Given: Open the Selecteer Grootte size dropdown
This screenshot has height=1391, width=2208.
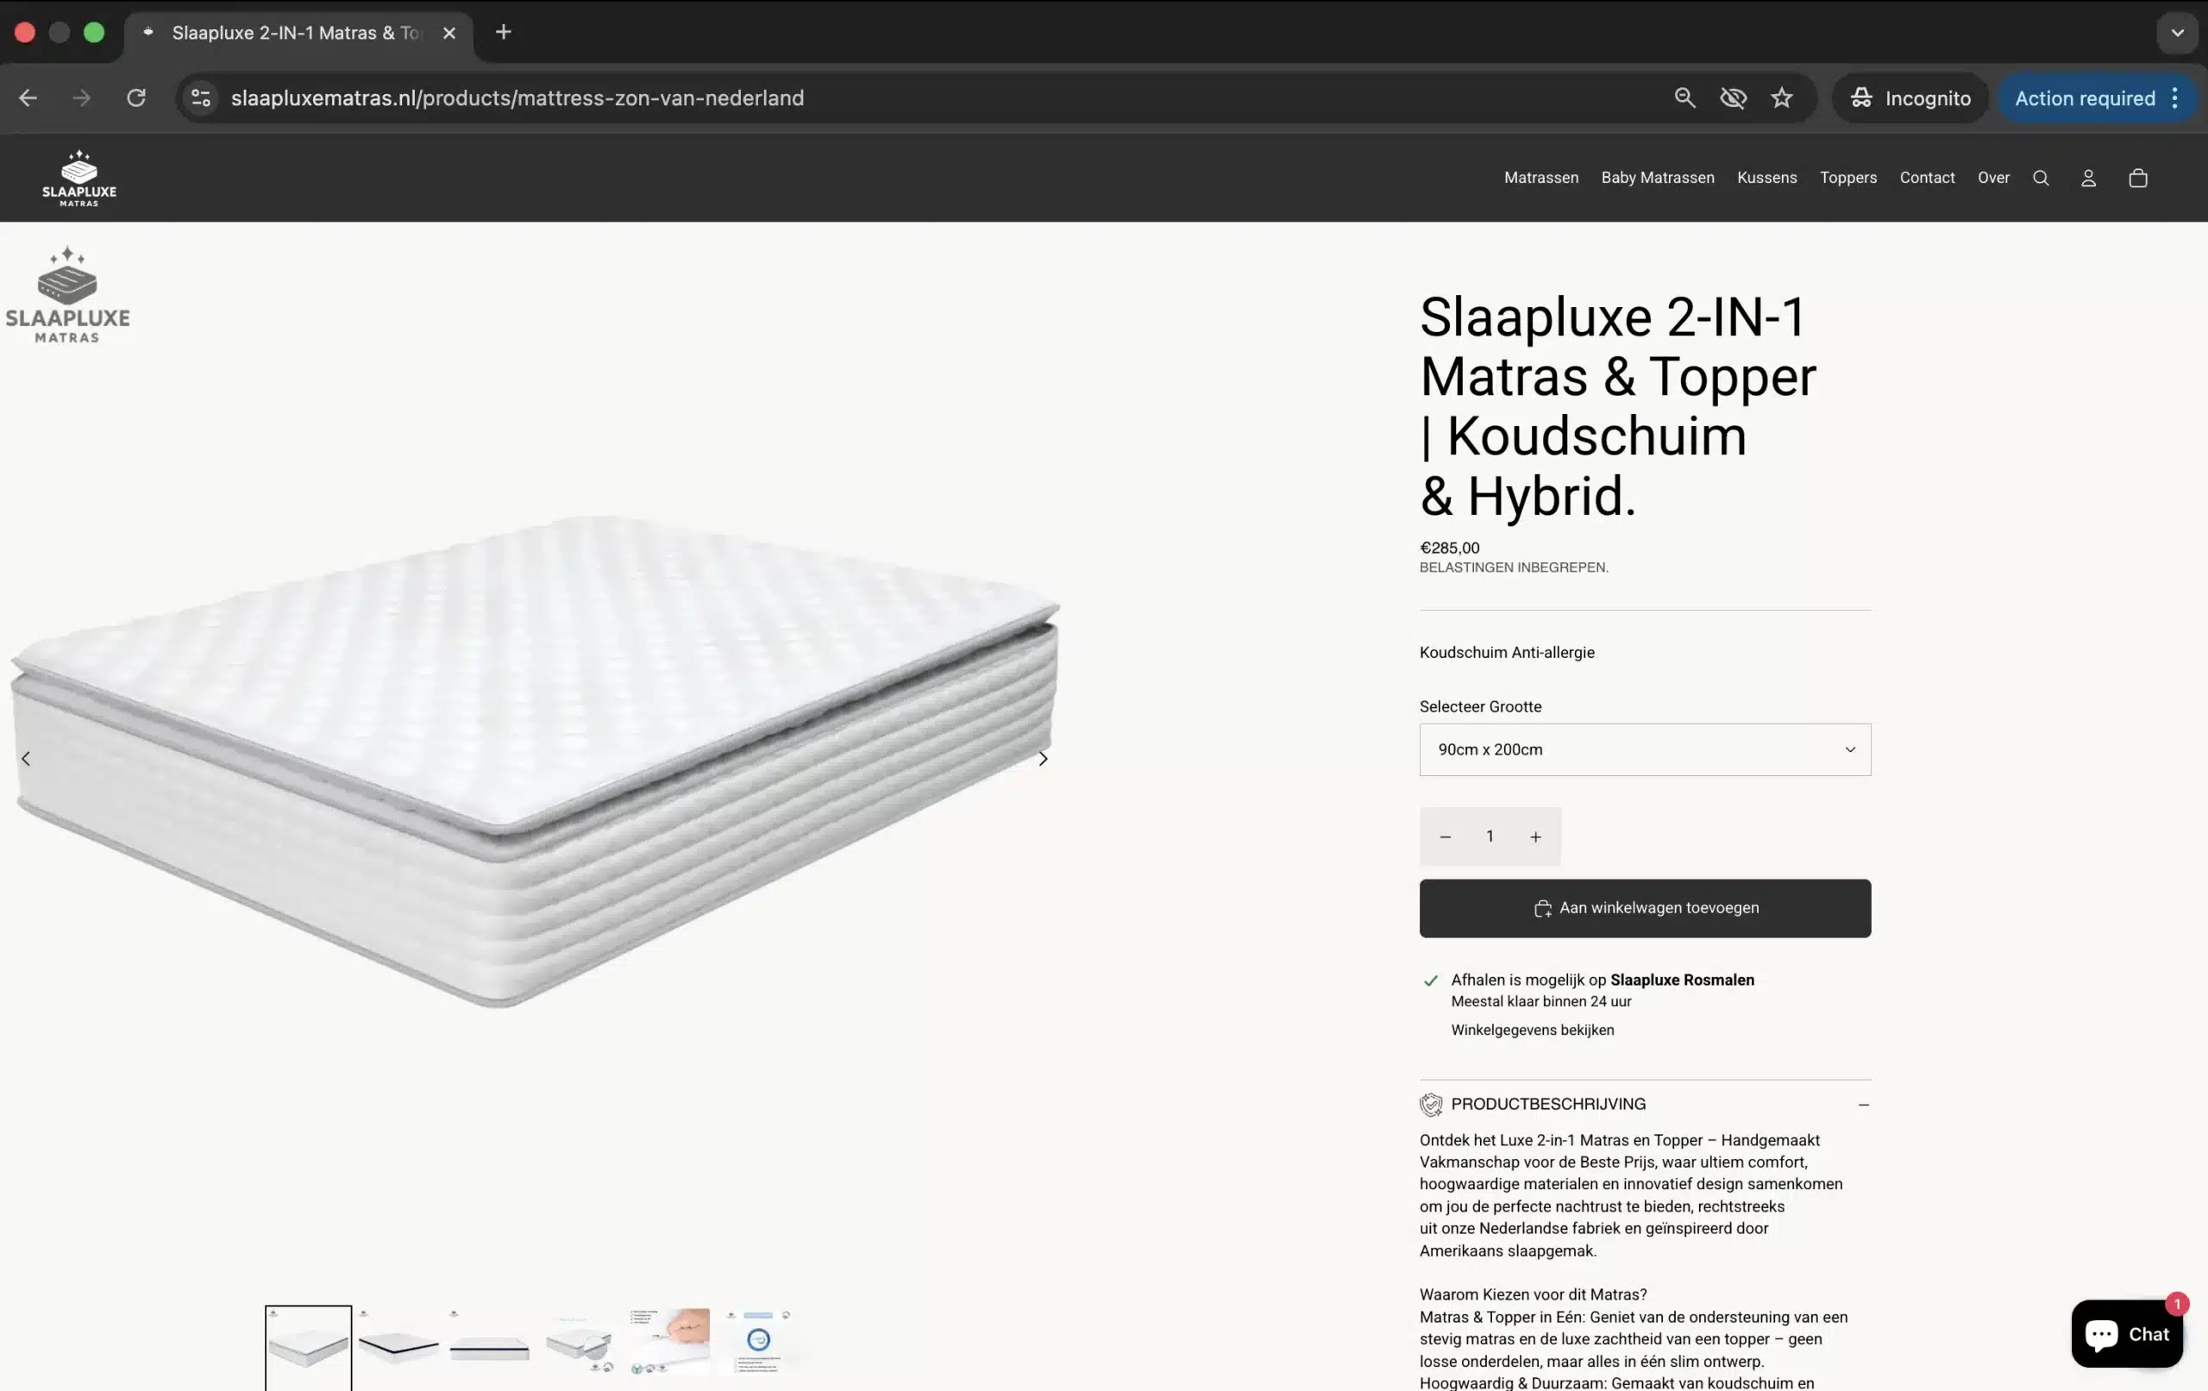Looking at the screenshot, I should (1644, 749).
